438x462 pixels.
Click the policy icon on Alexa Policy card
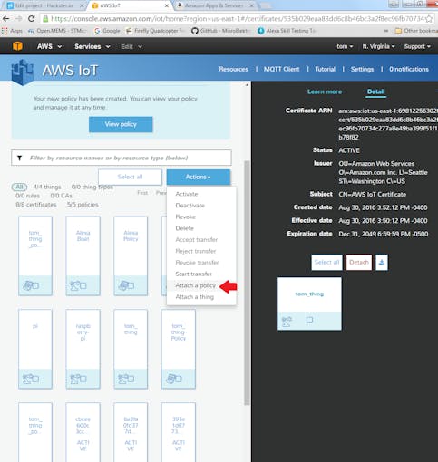coord(122,285)
